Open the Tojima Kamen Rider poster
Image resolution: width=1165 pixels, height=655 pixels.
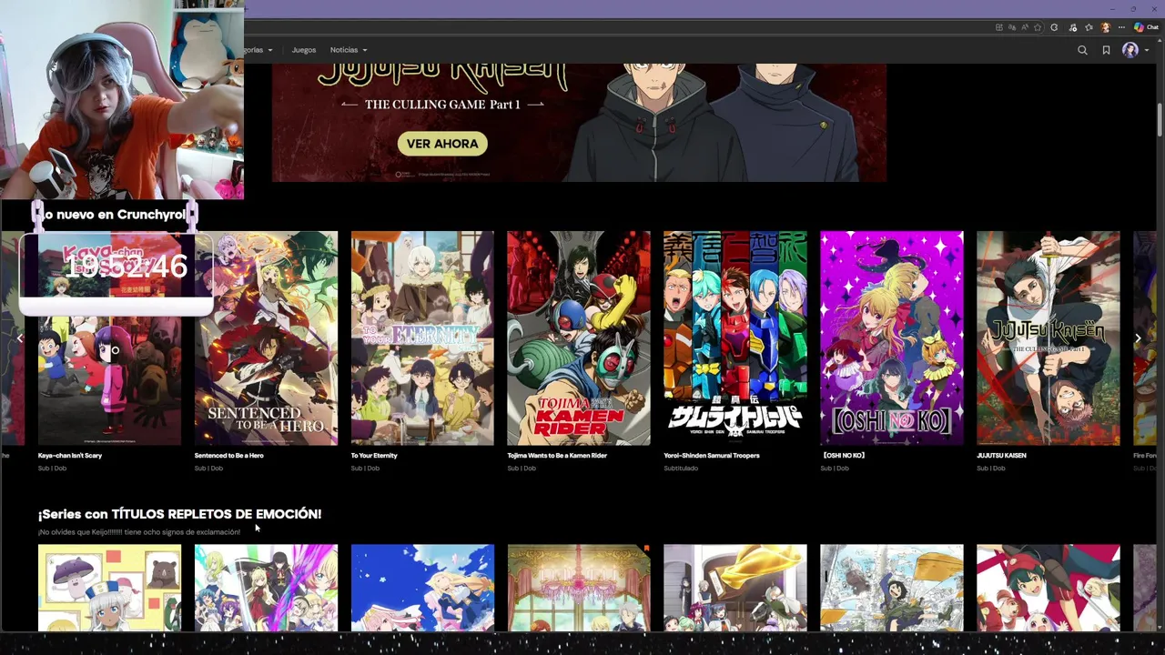579,338
